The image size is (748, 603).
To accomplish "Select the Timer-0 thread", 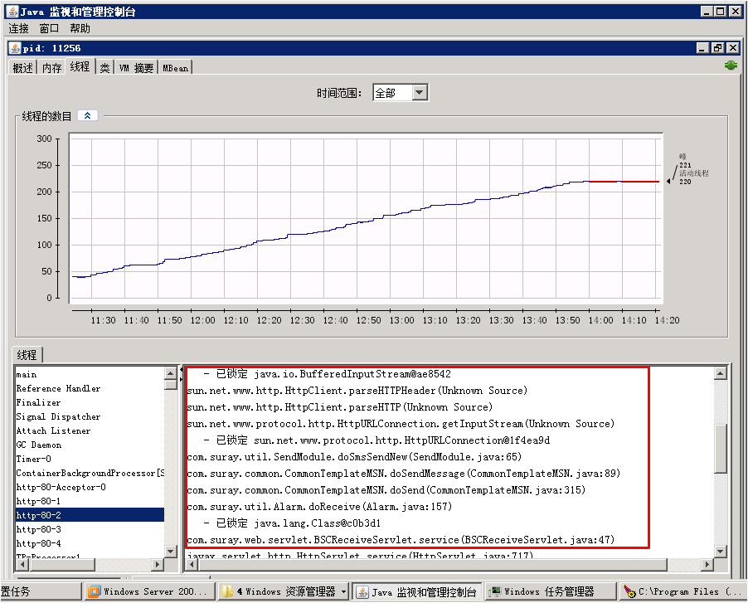I will [90, 459].
